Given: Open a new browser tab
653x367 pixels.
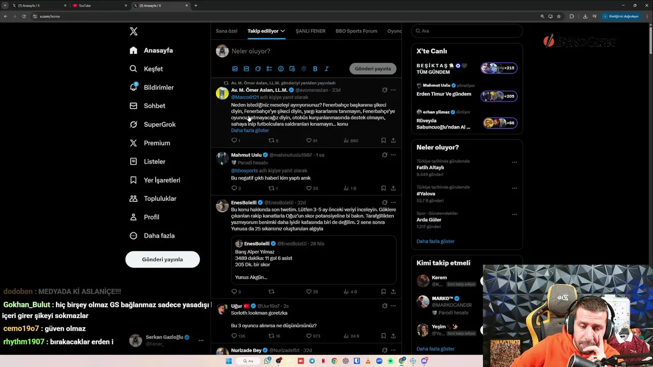Looking at the screenshot, I should click(196, 6).
